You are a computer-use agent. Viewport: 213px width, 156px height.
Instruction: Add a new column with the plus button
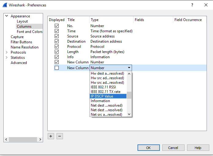(x=51, y=136)
